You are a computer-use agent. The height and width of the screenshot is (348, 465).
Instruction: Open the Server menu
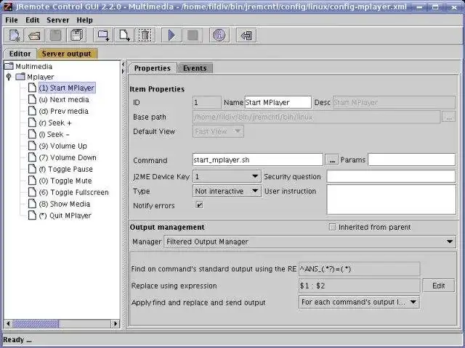coord(58,20)
